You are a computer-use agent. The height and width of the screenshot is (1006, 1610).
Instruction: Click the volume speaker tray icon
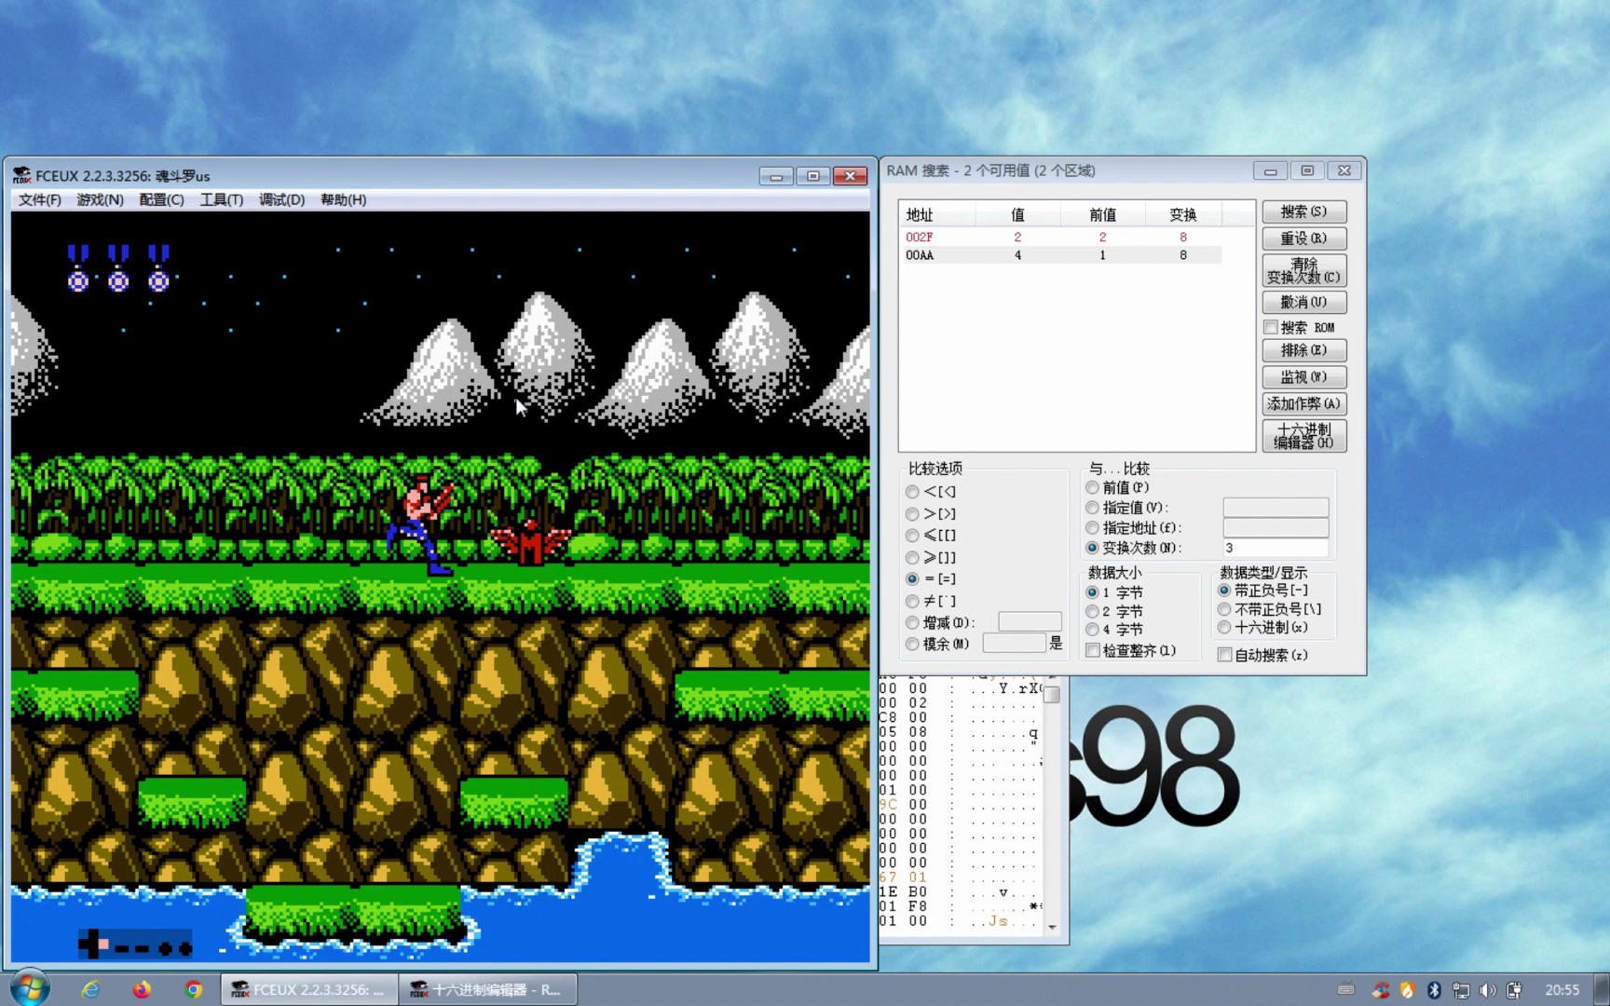pos(1488,990)
